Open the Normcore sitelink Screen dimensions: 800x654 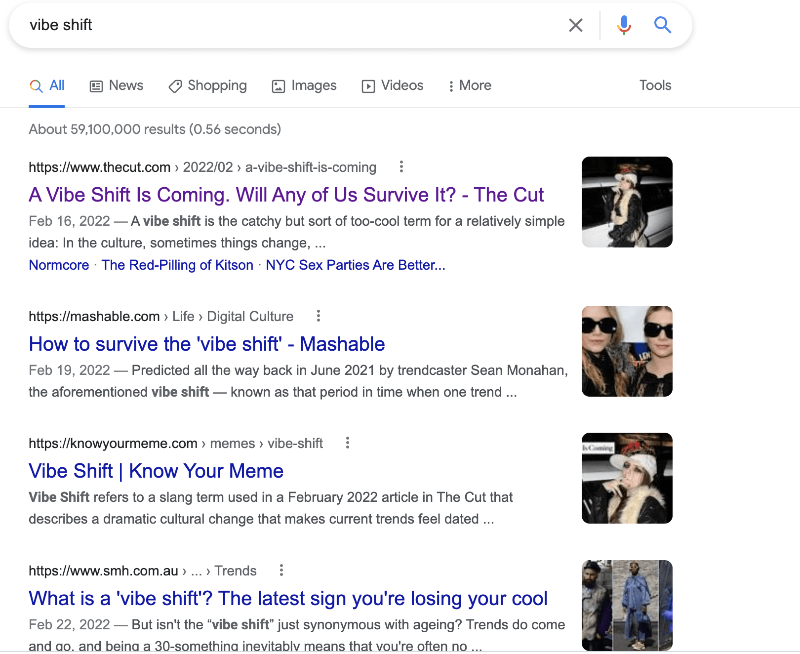pos(59,265)
